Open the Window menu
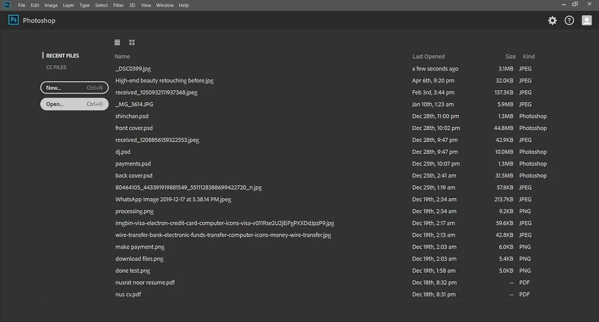Image resolution: width=599 pixels, height=322 pixels. [x=165, y=5]
